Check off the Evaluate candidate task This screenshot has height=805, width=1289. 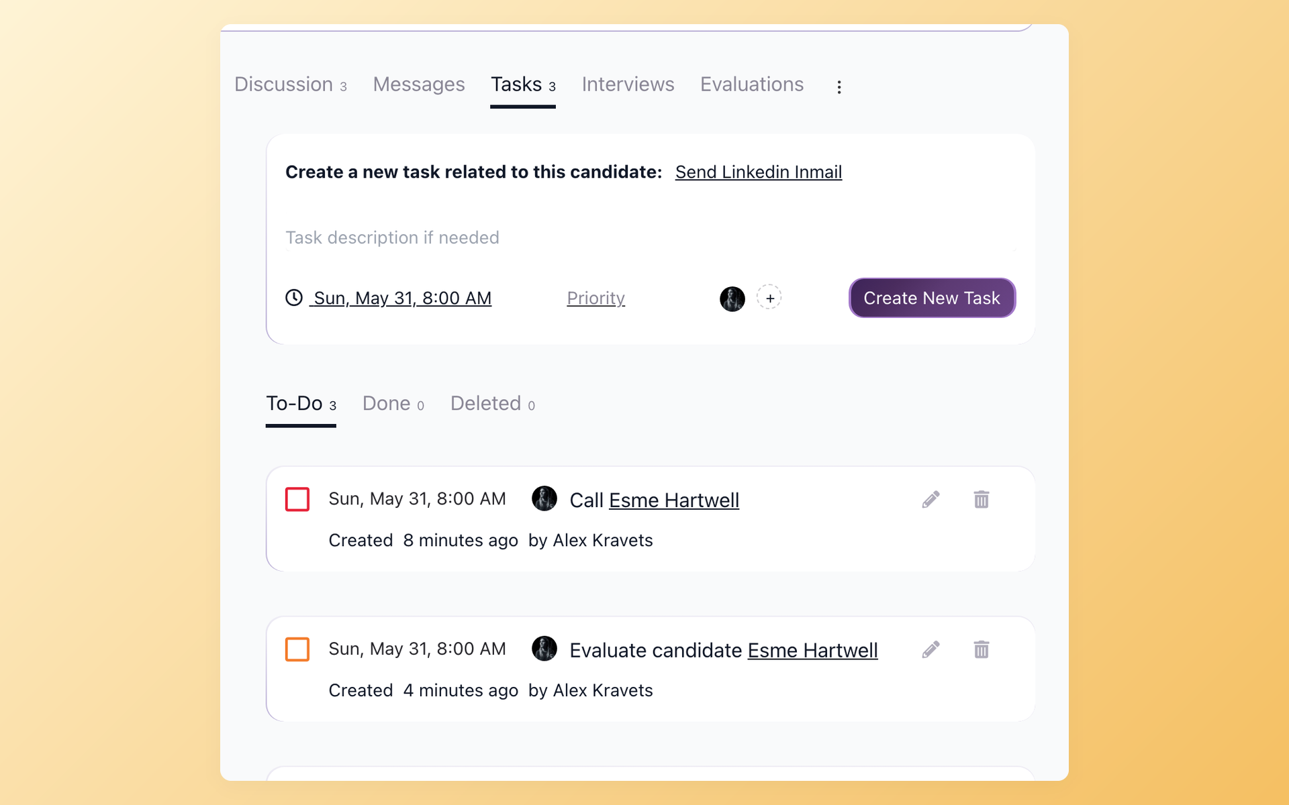click(x=297, y=649)
